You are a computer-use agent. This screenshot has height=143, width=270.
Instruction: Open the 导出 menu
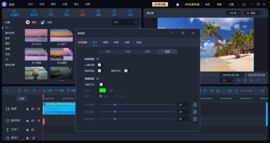coord(76,4)
